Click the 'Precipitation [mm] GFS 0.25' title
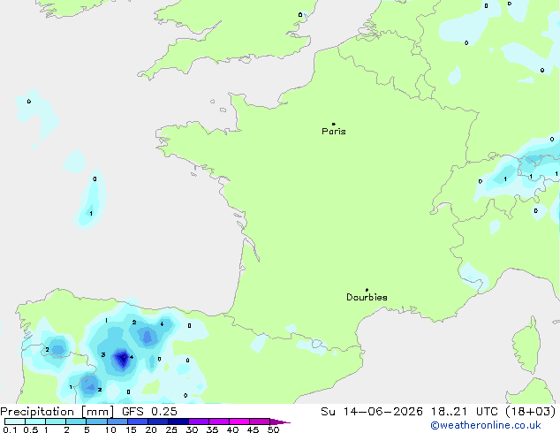 coord(88,412)
